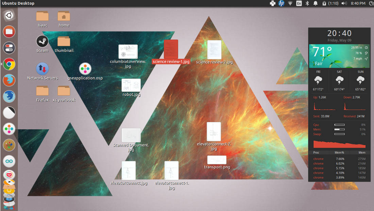The width and height of the screenshot is (374, 211).
Task: Select the robot.jpg file thumbnail
Action: [131, 85]
